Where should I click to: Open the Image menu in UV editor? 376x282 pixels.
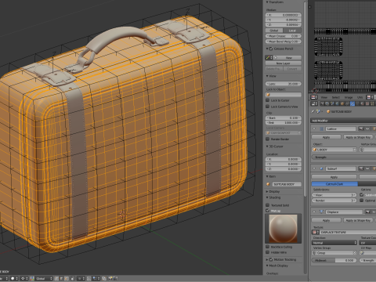point(349,97)
